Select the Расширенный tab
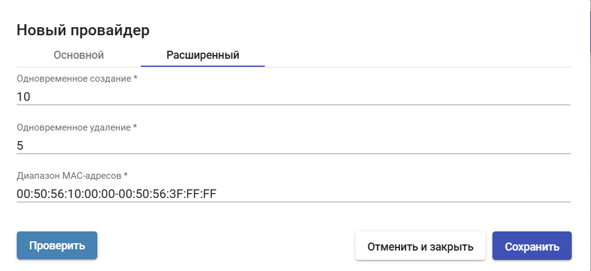Screen dimensions: 591x271 click(203, 55)
